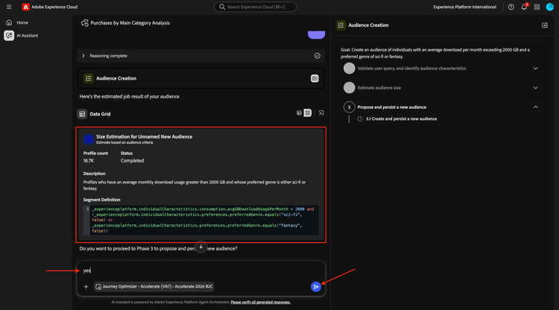Screen dimensions: 559x310
Task: Click the step 3 number circle
Action: coord(349,107)
